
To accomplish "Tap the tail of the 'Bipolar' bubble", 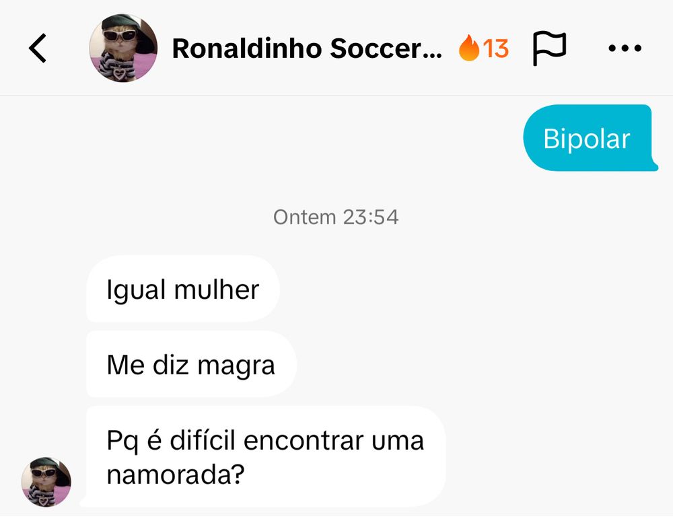I will pyautogui.click(x=653, y=166).
